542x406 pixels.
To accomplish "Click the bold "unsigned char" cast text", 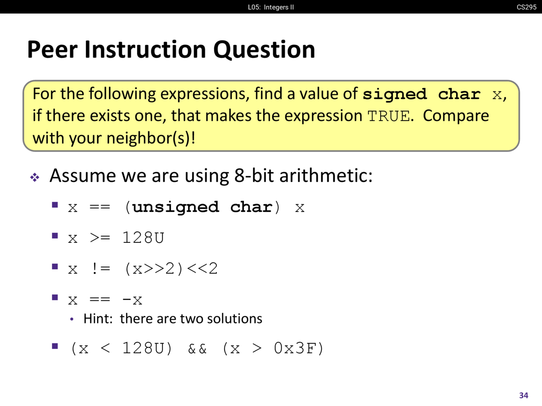I will (202, 207).
